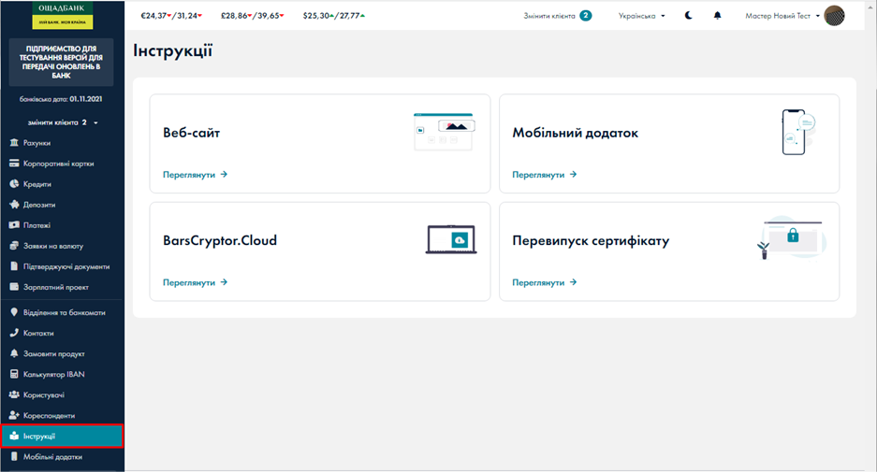The height and width of the screenshot is (472, 877).
Task: Expand змінити клієнта dropdown in sidebar
Action: pyautogui.click(x=62, y=122)
